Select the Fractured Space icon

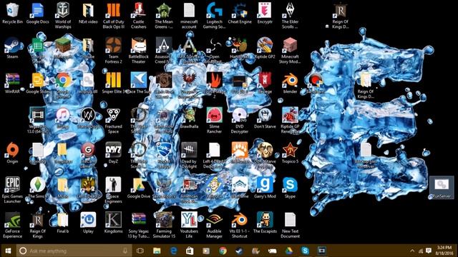pyautogui.click(x=113, y=121)
